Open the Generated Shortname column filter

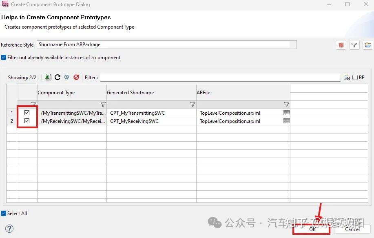click(x=193, y=105)
